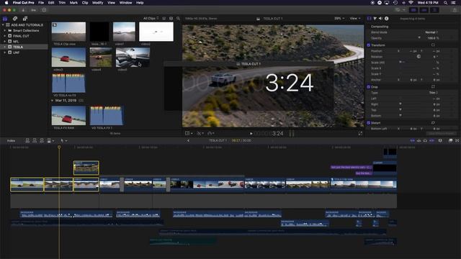Toggle audio skimming icon in timeline
The image size is (461, 259).
coord(419,141)
